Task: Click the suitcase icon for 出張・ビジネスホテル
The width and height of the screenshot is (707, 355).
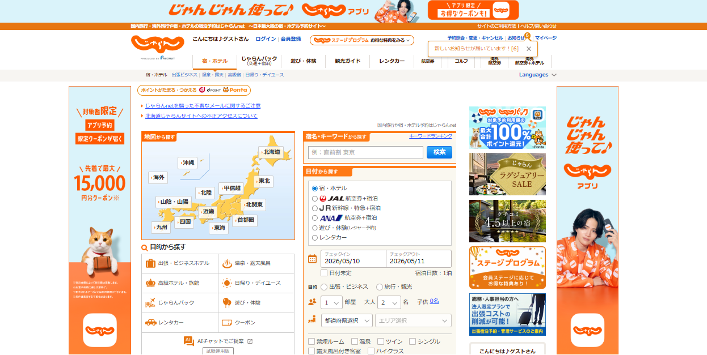Action: (x=150, y=263)
